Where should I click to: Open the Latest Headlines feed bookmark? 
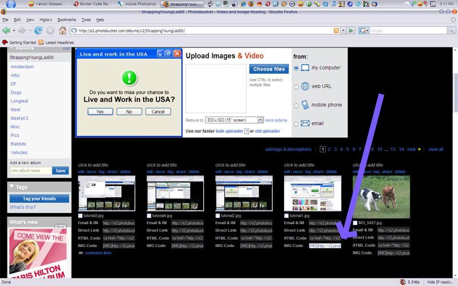56,42
